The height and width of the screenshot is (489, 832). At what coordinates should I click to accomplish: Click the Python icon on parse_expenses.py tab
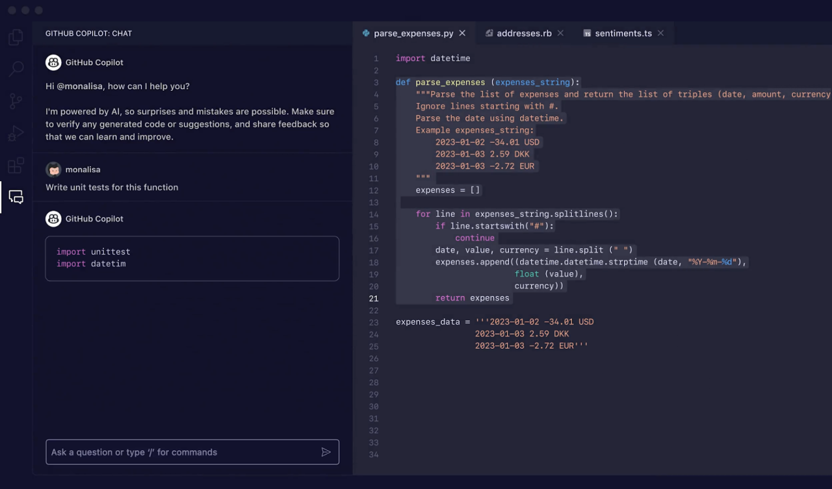click(366, 33)
